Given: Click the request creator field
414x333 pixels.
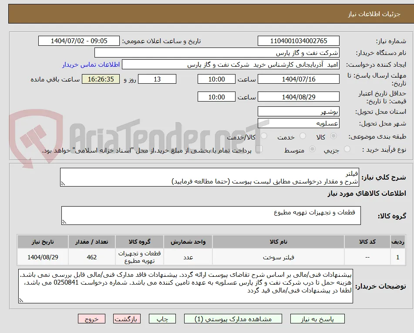Looking at the screenshot, I should click(230, 65).
